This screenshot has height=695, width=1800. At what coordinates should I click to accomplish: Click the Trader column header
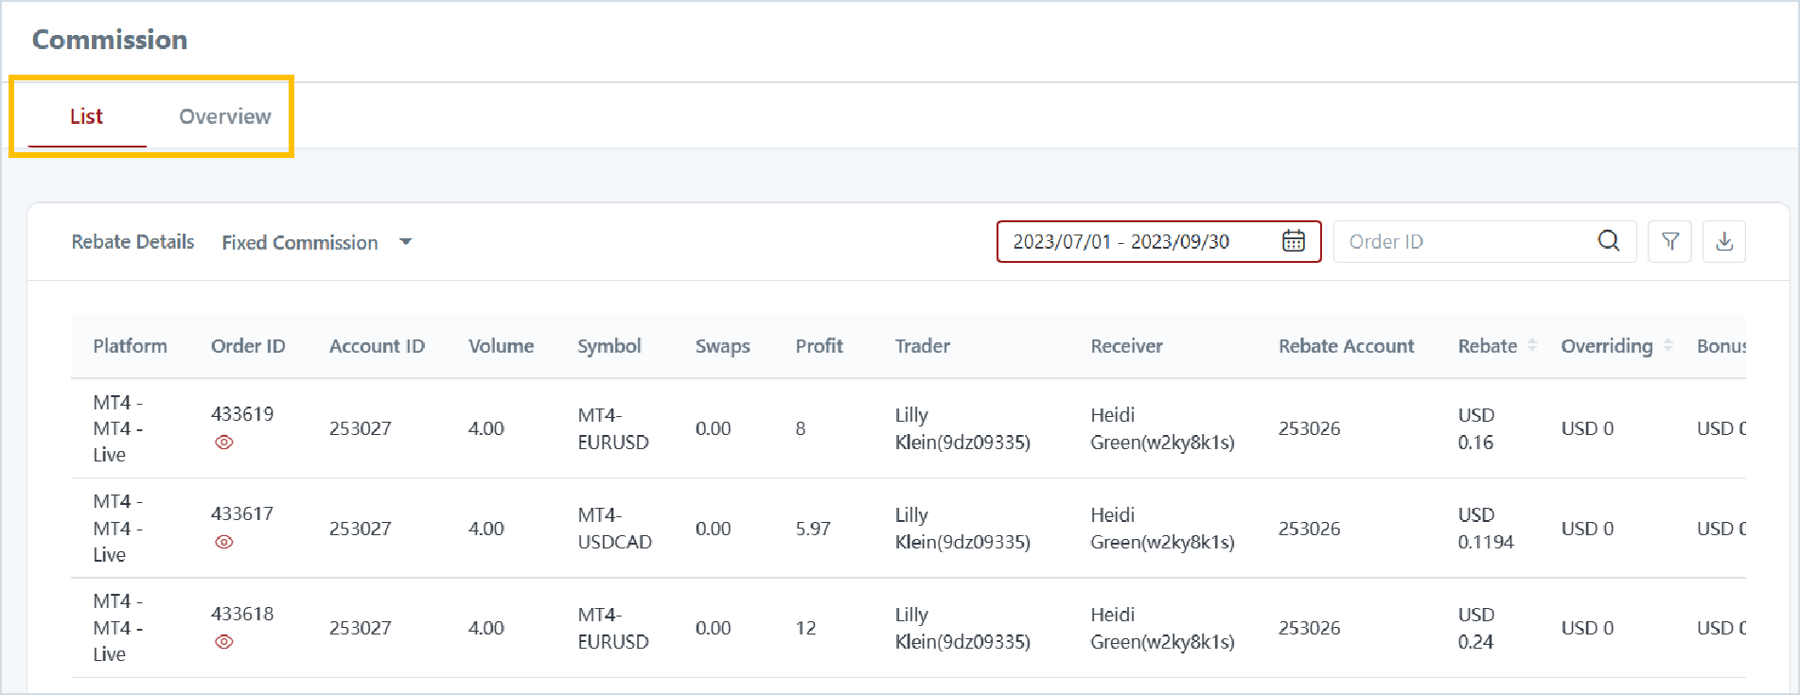tap(922, 346)
